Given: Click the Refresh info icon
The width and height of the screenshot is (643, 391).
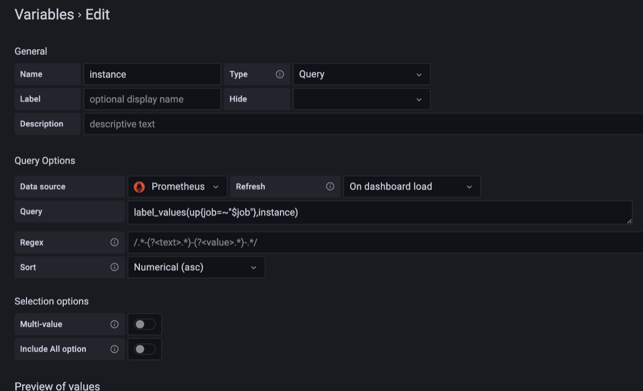Looking at the screenshot, I should click(x=330, y=186).
